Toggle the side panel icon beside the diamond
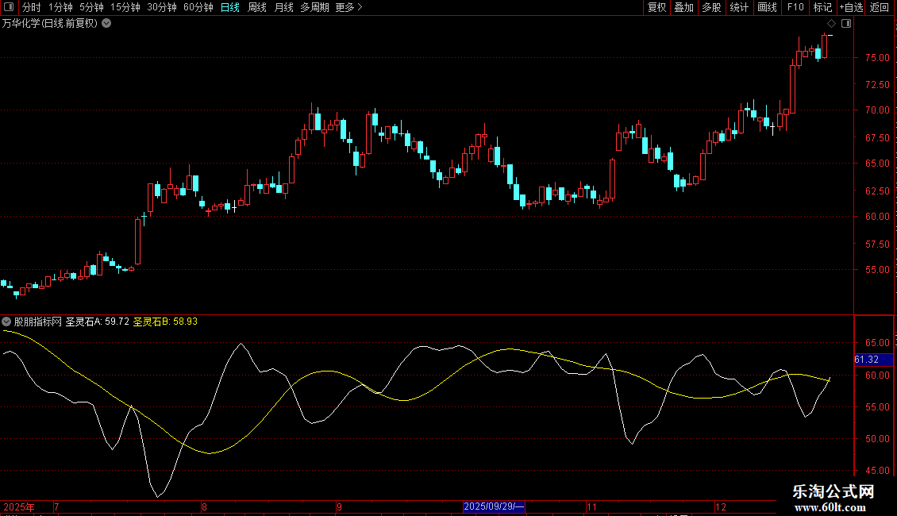The image size is (897, 516). (846, 24)
